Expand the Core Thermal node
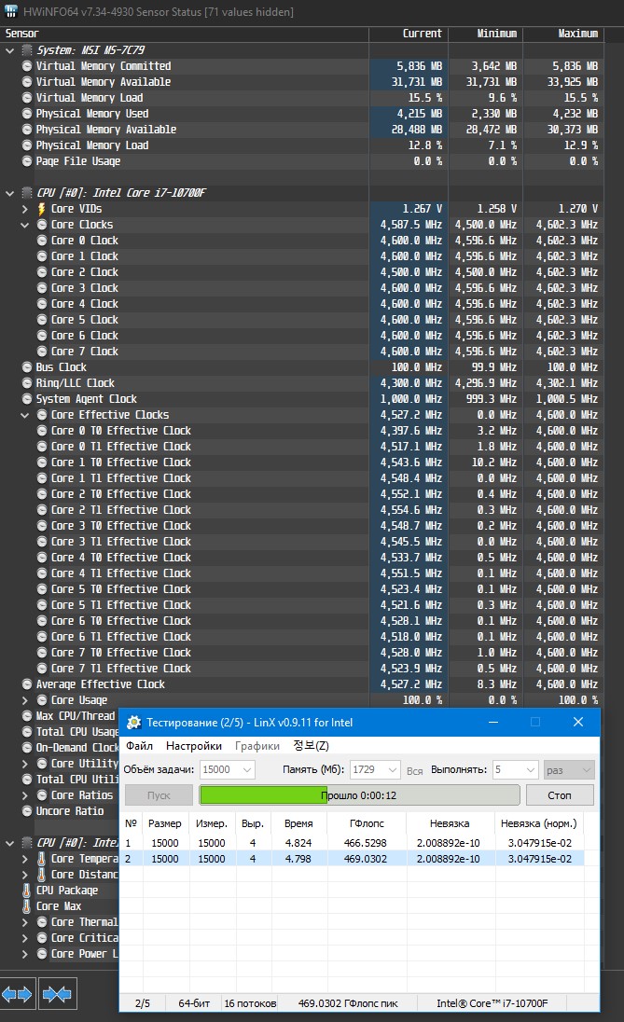This screenshot has height=1022, width=624. pyautogui.click(x=25, y=921)
